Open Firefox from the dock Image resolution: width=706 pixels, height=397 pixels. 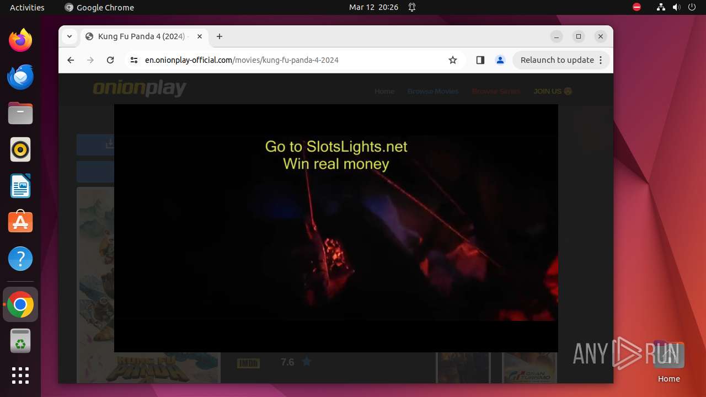pos(20,40)
